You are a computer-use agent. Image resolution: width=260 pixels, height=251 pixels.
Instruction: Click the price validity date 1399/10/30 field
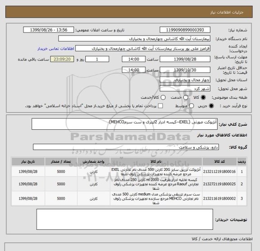click(185, 70)
